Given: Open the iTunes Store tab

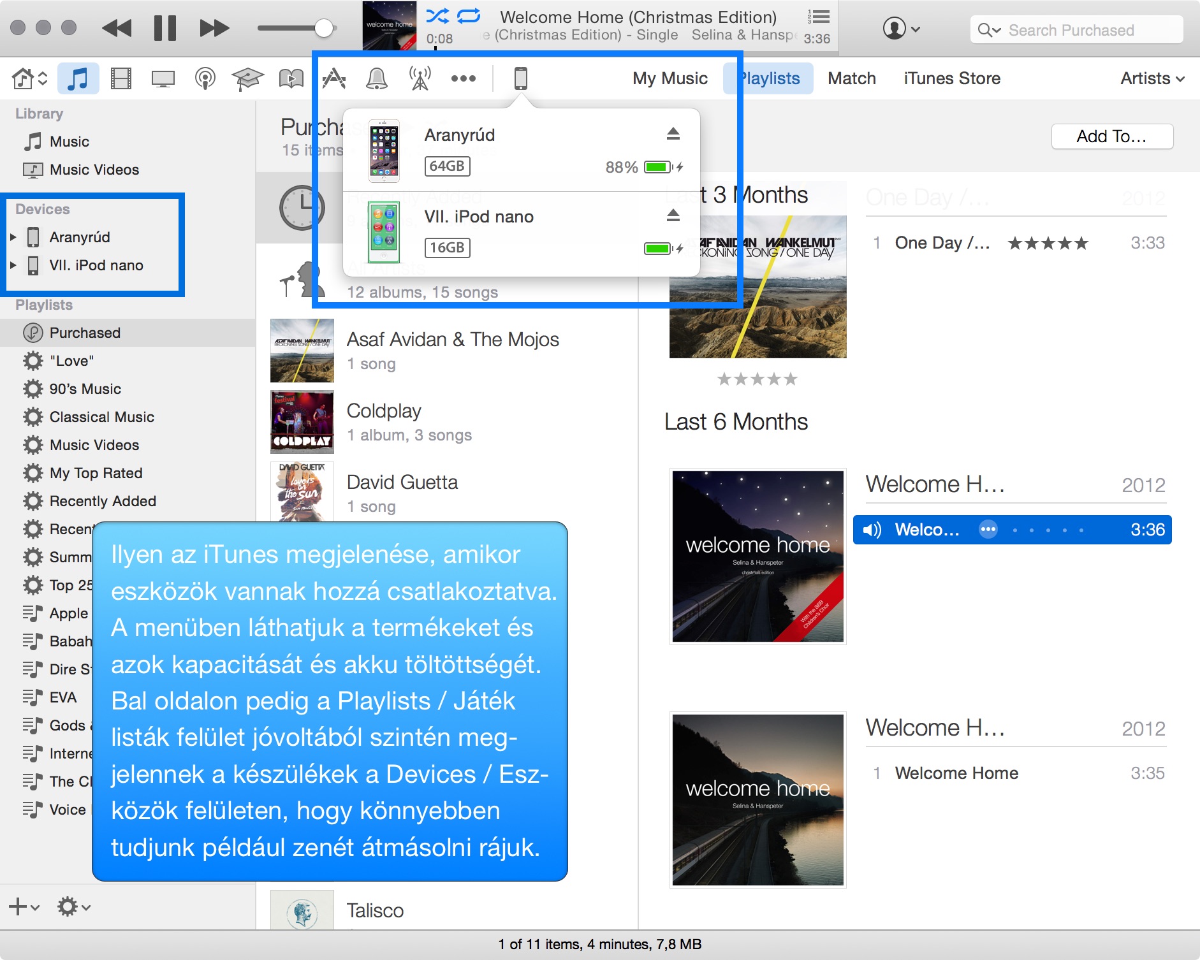Looking at the screenshot, I should point(952,78).
